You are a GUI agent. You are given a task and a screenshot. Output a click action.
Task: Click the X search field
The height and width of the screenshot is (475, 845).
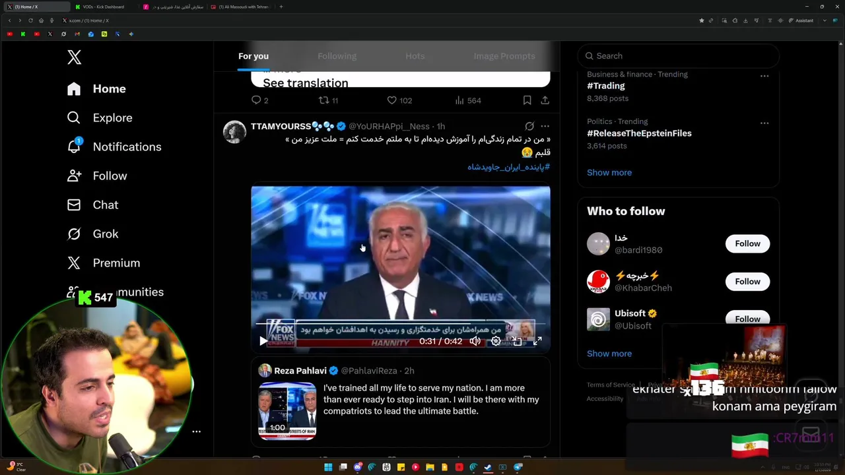click(678, 56)
